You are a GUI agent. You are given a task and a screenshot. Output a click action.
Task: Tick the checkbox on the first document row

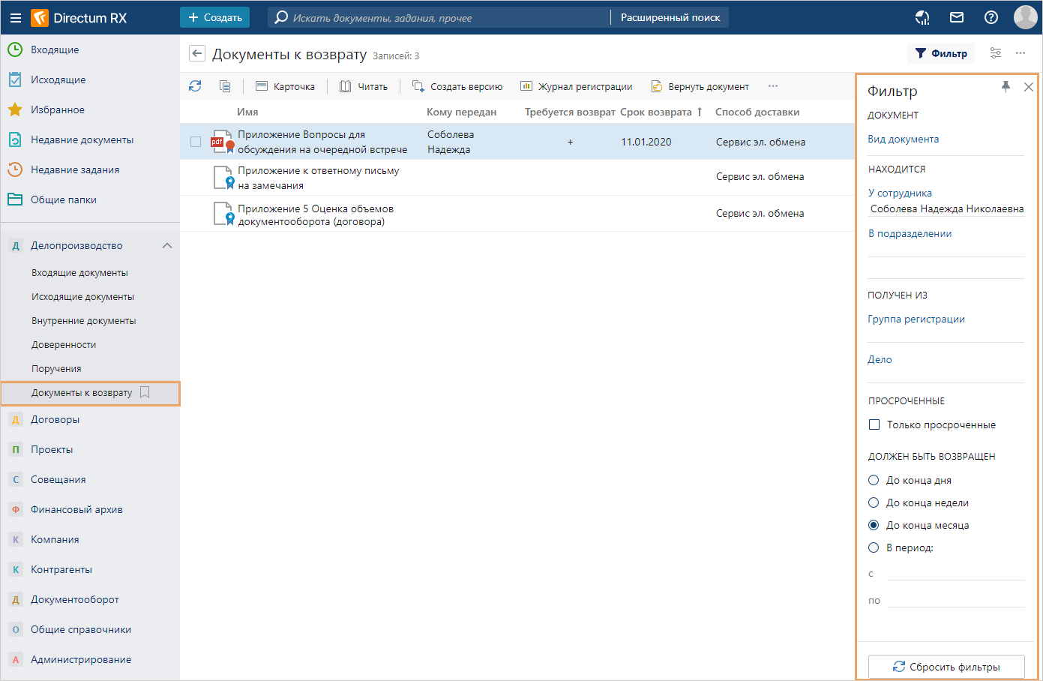196,142
